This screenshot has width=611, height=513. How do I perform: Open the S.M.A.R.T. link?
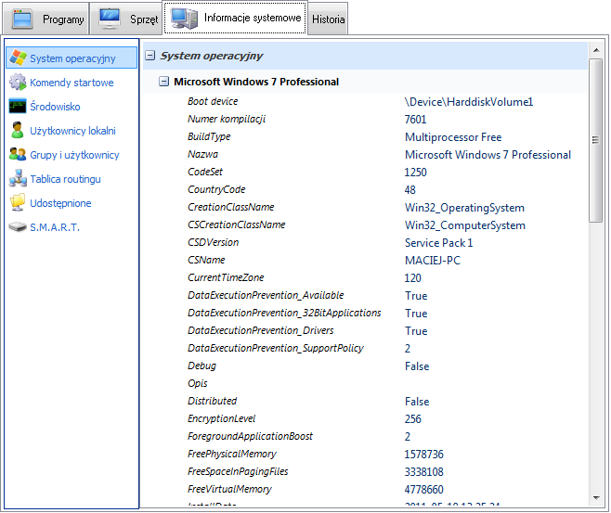point(55,227)
